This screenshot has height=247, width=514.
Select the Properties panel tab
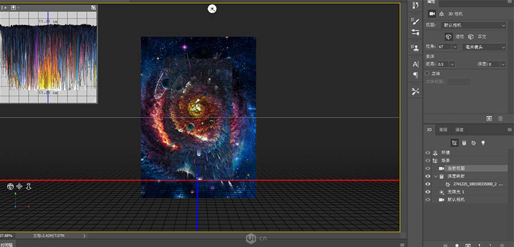431,2
